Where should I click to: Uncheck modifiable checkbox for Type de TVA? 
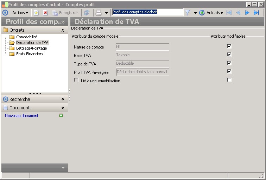point(229,63)
